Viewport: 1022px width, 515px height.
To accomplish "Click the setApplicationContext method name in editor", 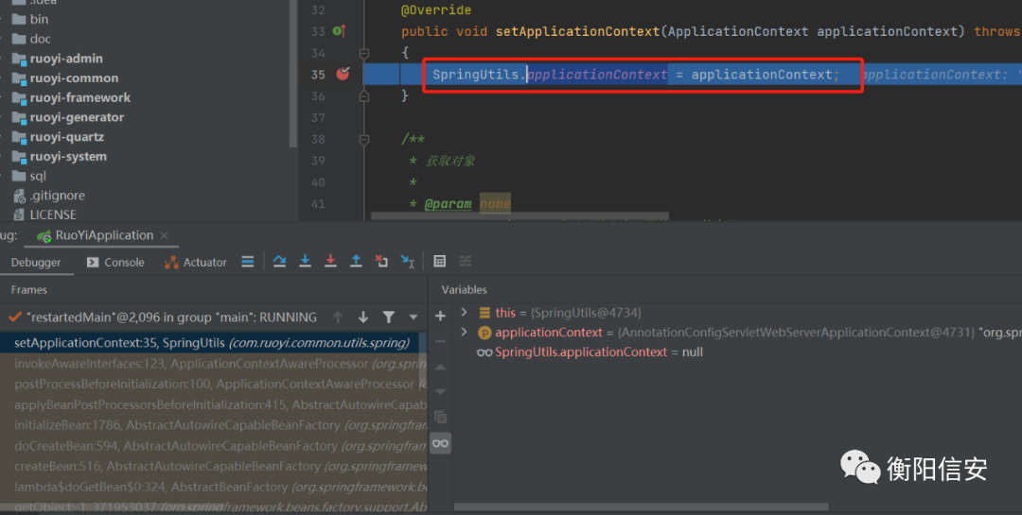I will [577, 31].
